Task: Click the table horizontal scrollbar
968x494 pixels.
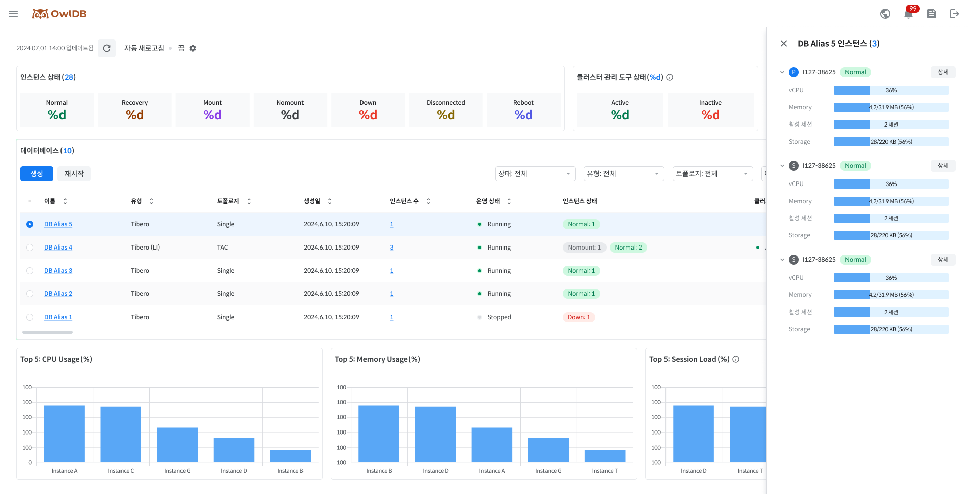Action: tap(47, 332)
